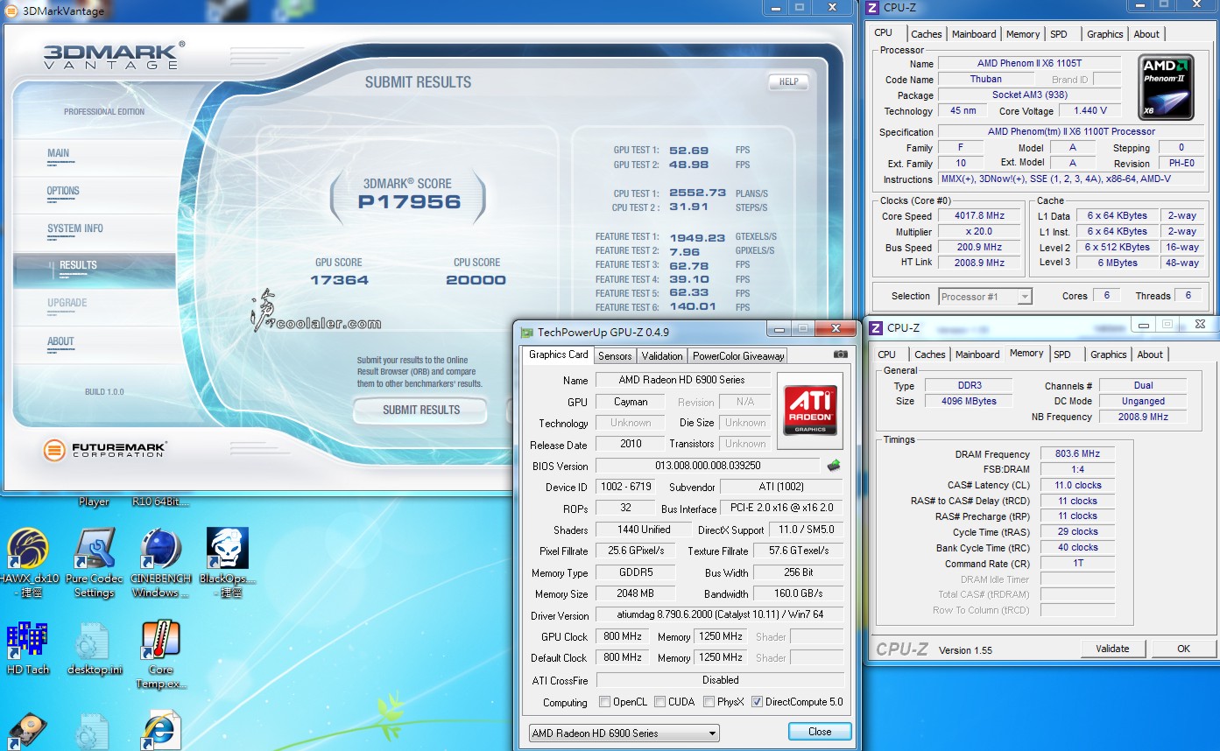Select UPGRADE in 3DMark sidebar
This screenshot has height=751, width=1220.
[95, 307]
